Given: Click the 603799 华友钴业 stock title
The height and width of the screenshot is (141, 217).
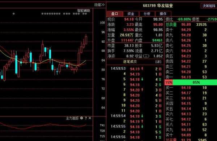Looking at the screenshot, I should 158,6.
